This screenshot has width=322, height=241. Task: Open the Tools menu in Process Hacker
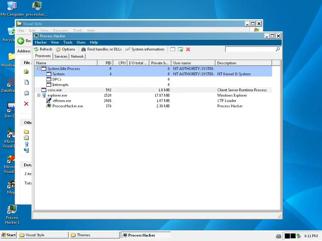coord(68,42)
